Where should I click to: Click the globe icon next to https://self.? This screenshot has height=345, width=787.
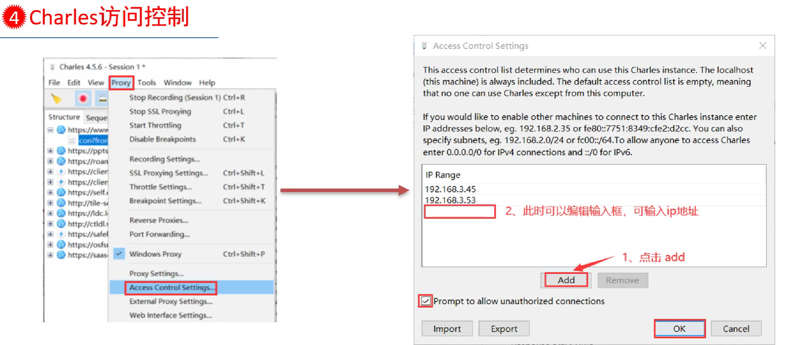[61, 193]
